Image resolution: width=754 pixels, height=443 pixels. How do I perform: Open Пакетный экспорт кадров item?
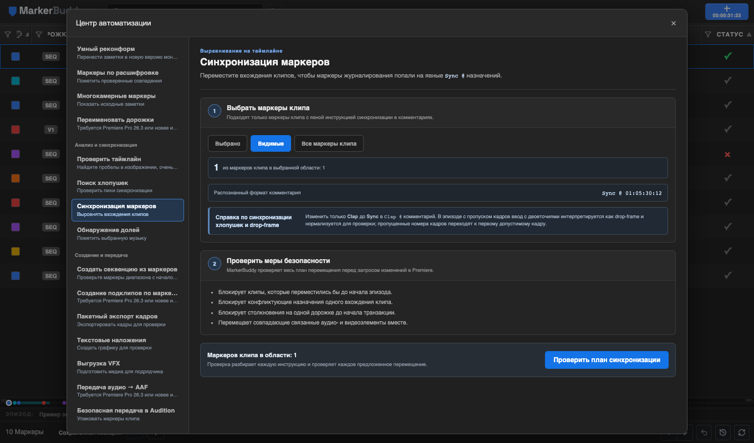point(128,320)
